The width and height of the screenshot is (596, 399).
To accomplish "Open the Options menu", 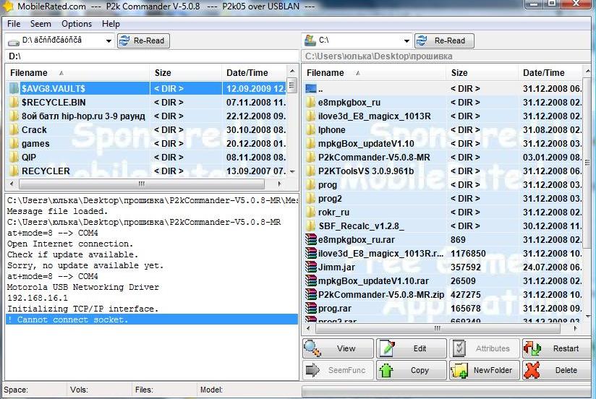I will click(x=77, y=24).
